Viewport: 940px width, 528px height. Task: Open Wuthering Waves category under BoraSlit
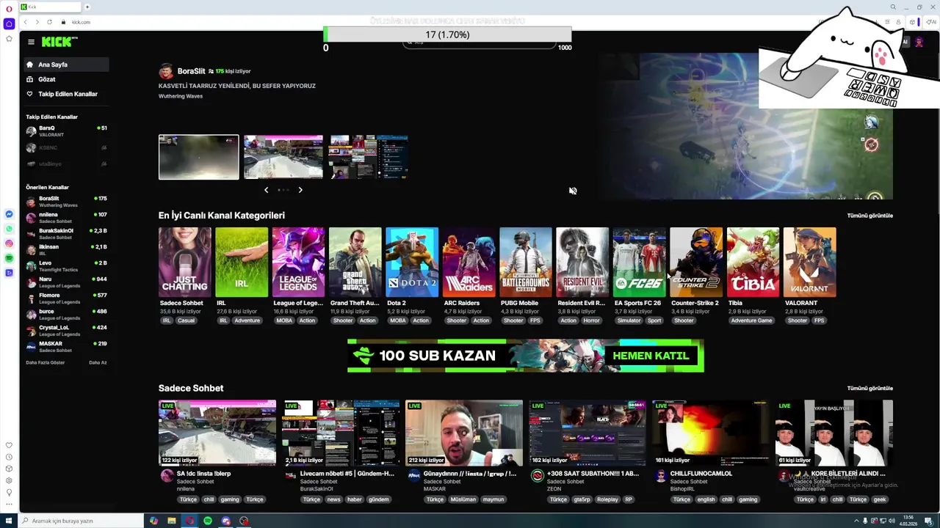tap(181, 96)
